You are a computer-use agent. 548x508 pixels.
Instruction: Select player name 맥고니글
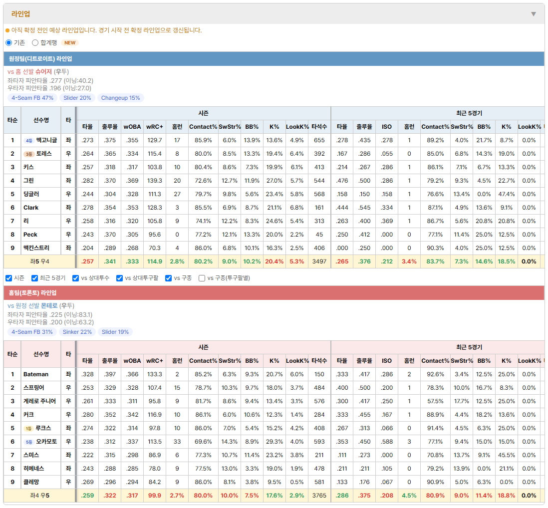[46, 140]
